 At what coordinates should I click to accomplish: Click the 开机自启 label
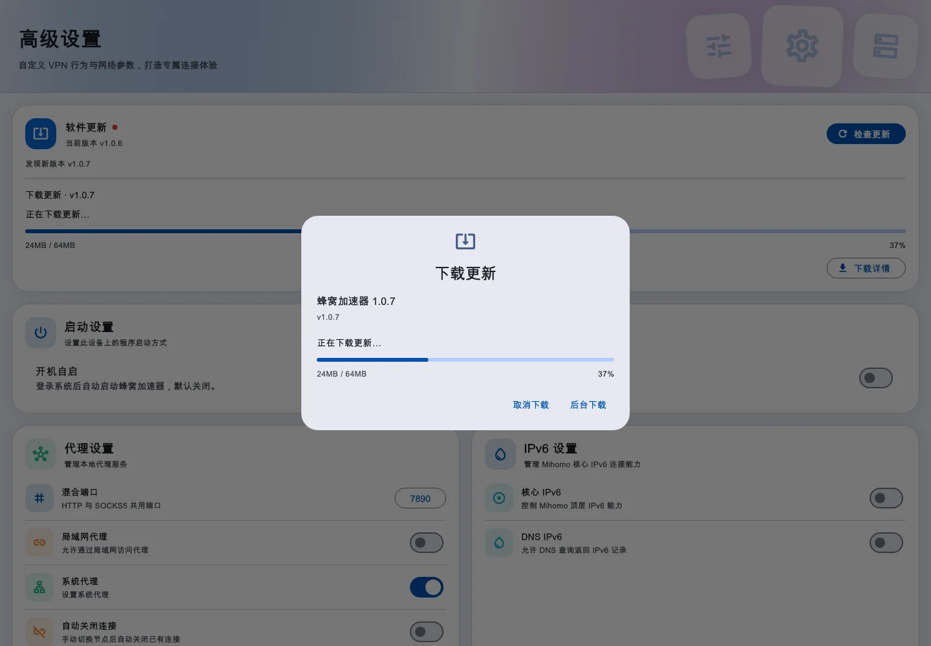[x=56, y=371]
